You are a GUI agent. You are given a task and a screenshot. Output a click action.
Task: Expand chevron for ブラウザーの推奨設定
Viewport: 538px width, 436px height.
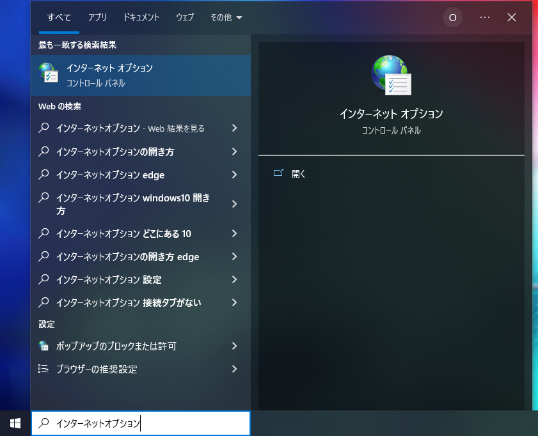pyautogui.click(x=234, y=369)
